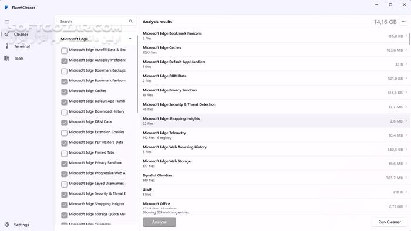This screenshot has height=231, width=411.
Task: Focus the Search input field
Action: coord(96,21)
